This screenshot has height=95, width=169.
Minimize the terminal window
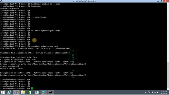[x=158, y=1]
